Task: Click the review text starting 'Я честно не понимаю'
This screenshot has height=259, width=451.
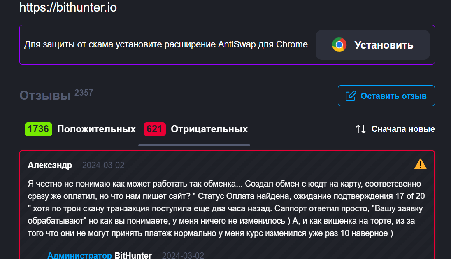Action: tap(226, 208)
